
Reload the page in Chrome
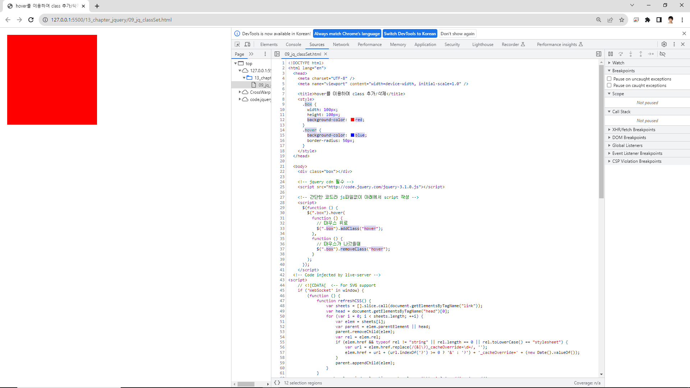coord(31,20)
